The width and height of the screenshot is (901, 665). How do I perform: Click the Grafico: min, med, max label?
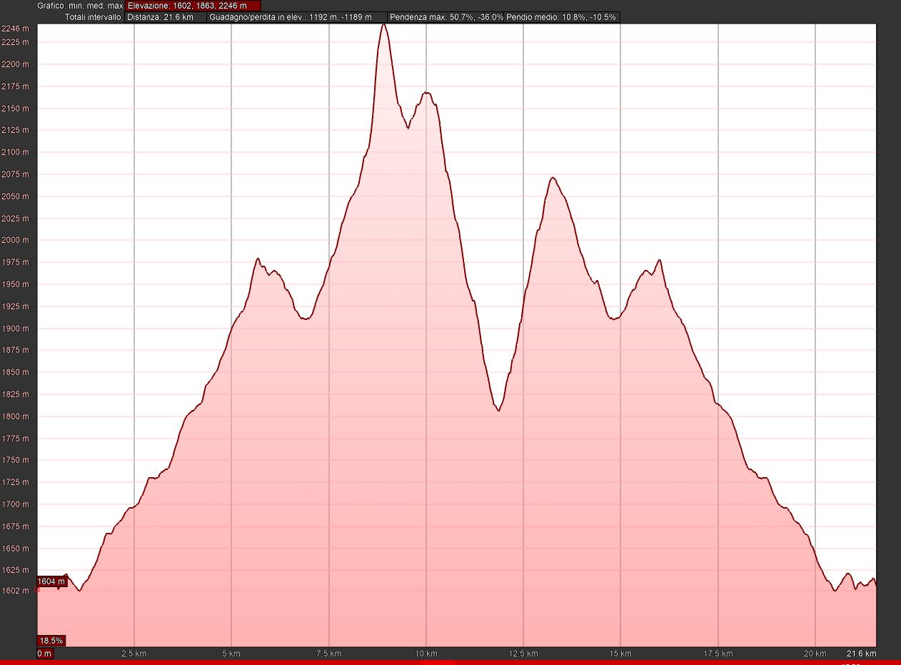tap(80, 6)
